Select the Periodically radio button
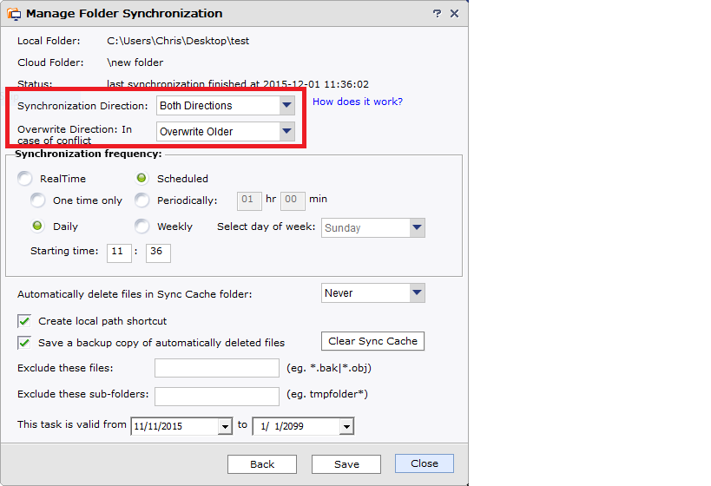Image resolution: width=711 pixels, height=486 pixels. click(142, 200)
